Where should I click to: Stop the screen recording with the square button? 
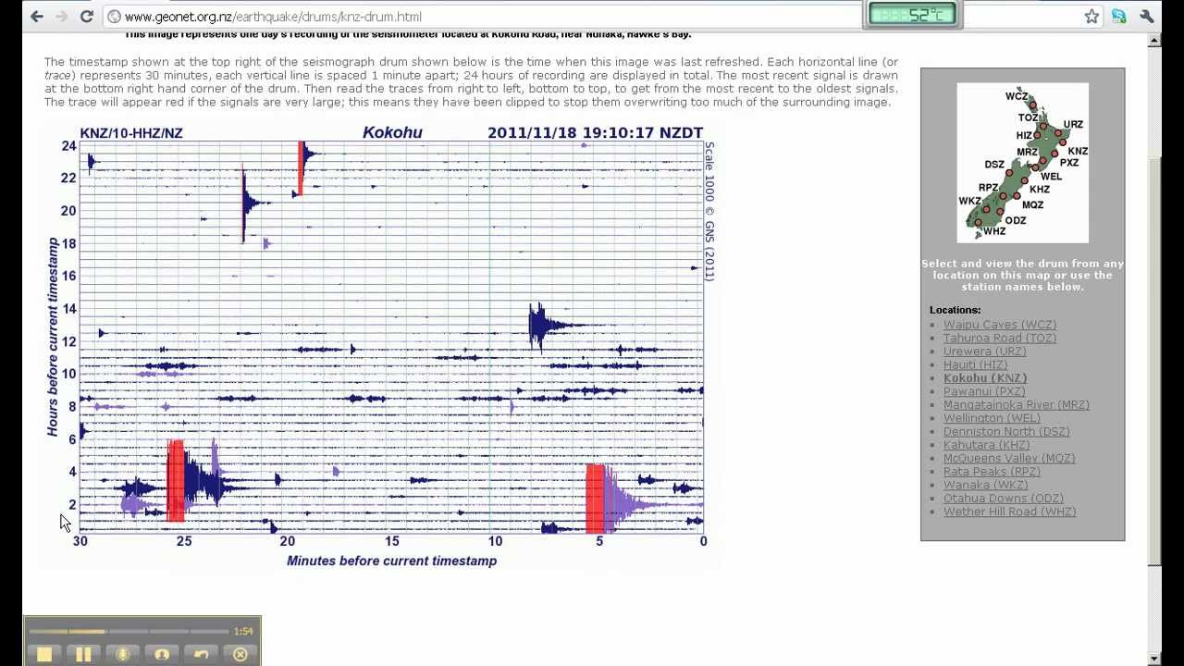43,654
